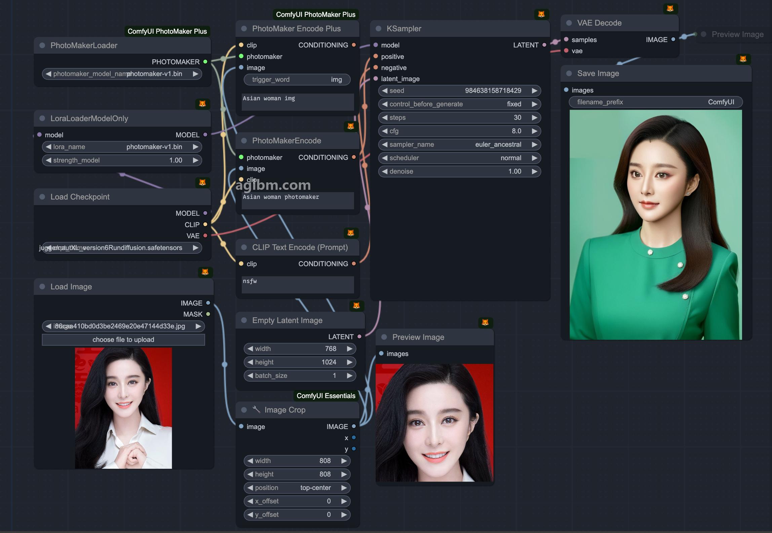Edit filename_prefix ComfyUI field

pyautogui.click(x=656, y=102)
